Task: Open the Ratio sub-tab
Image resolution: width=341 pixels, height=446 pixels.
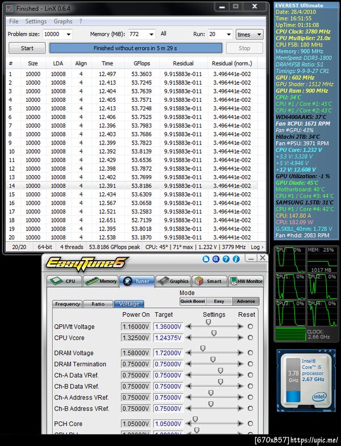Action: click(x=98, y=304)
